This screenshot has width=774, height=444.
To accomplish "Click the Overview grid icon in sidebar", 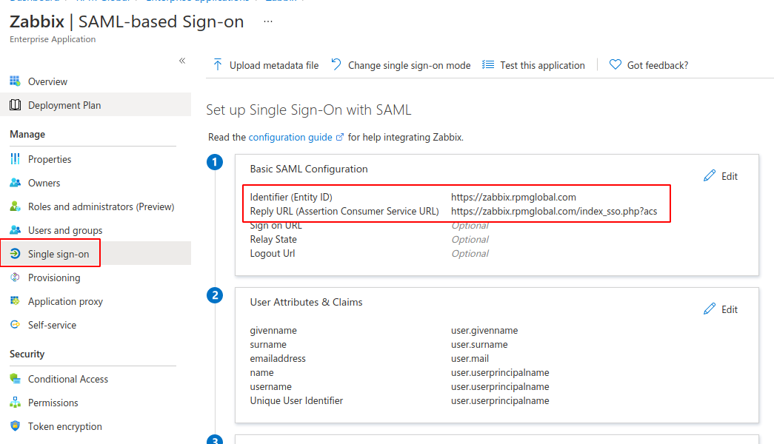I will pos(15,81).
